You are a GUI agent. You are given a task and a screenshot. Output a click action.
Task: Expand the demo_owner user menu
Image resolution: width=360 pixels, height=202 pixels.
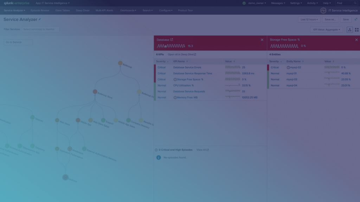[257, 3]
